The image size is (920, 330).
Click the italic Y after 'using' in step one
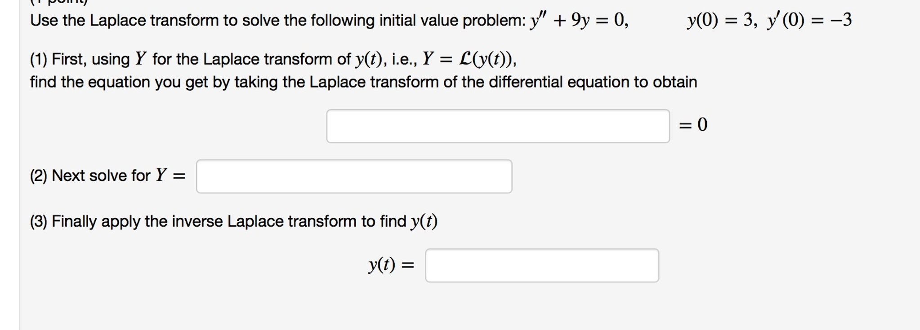pos(141,59)
